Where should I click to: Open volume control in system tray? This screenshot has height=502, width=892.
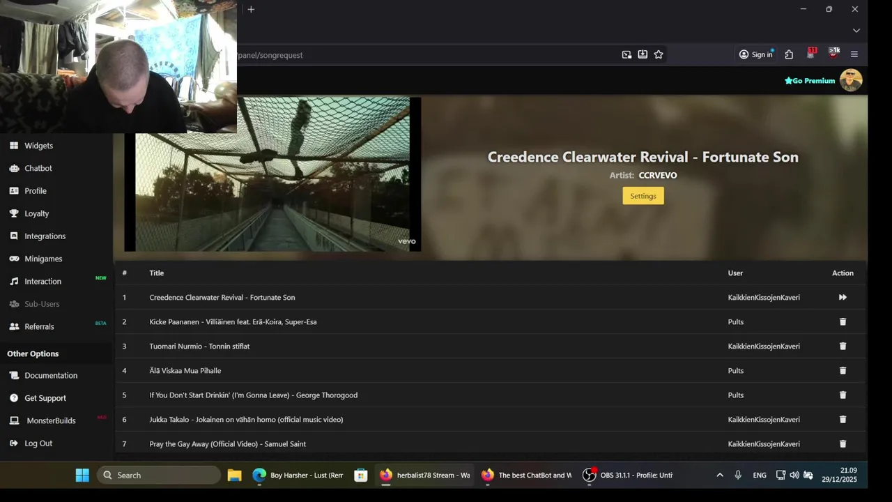click(x=794, y=475)
